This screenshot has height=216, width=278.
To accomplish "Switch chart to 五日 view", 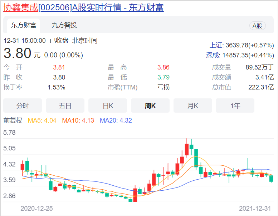I will tap(65, 106).
